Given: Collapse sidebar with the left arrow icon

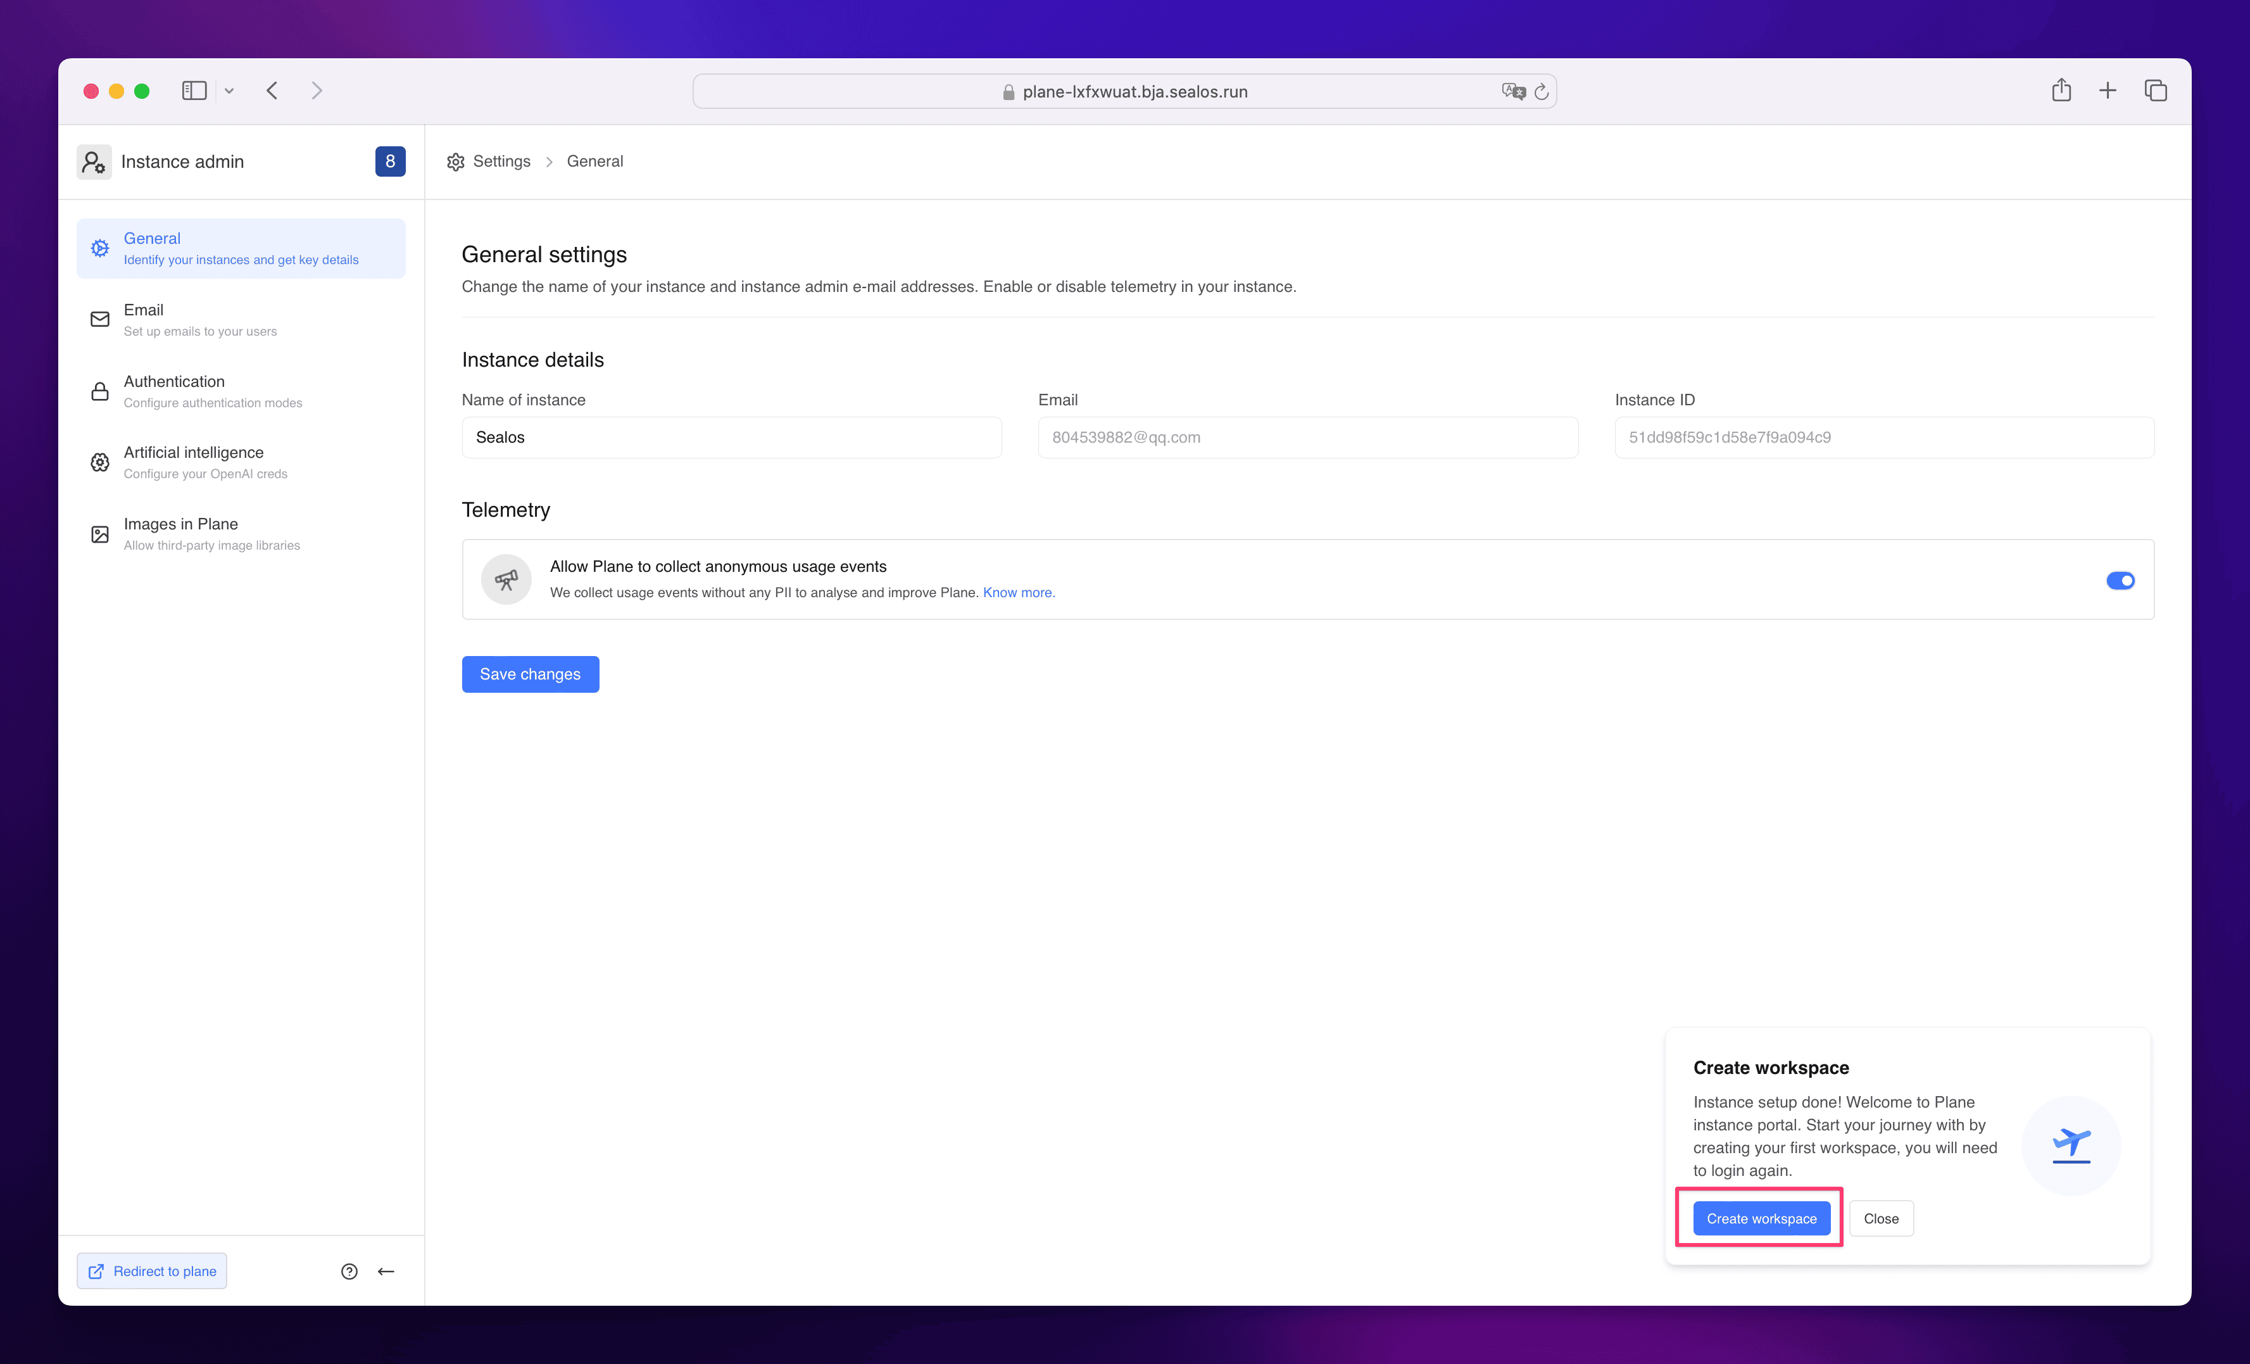Looking at the screenshot, I should (x=386, y=1272).
